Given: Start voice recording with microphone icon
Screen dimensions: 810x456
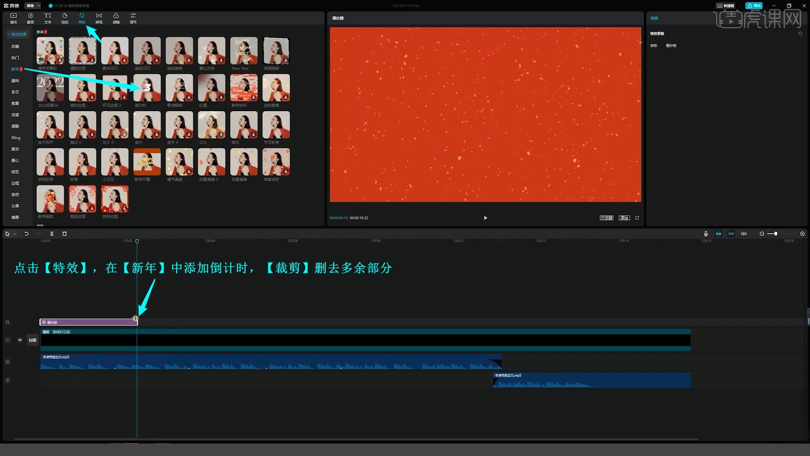Looking at the screenshot, I should click(706, 233).
